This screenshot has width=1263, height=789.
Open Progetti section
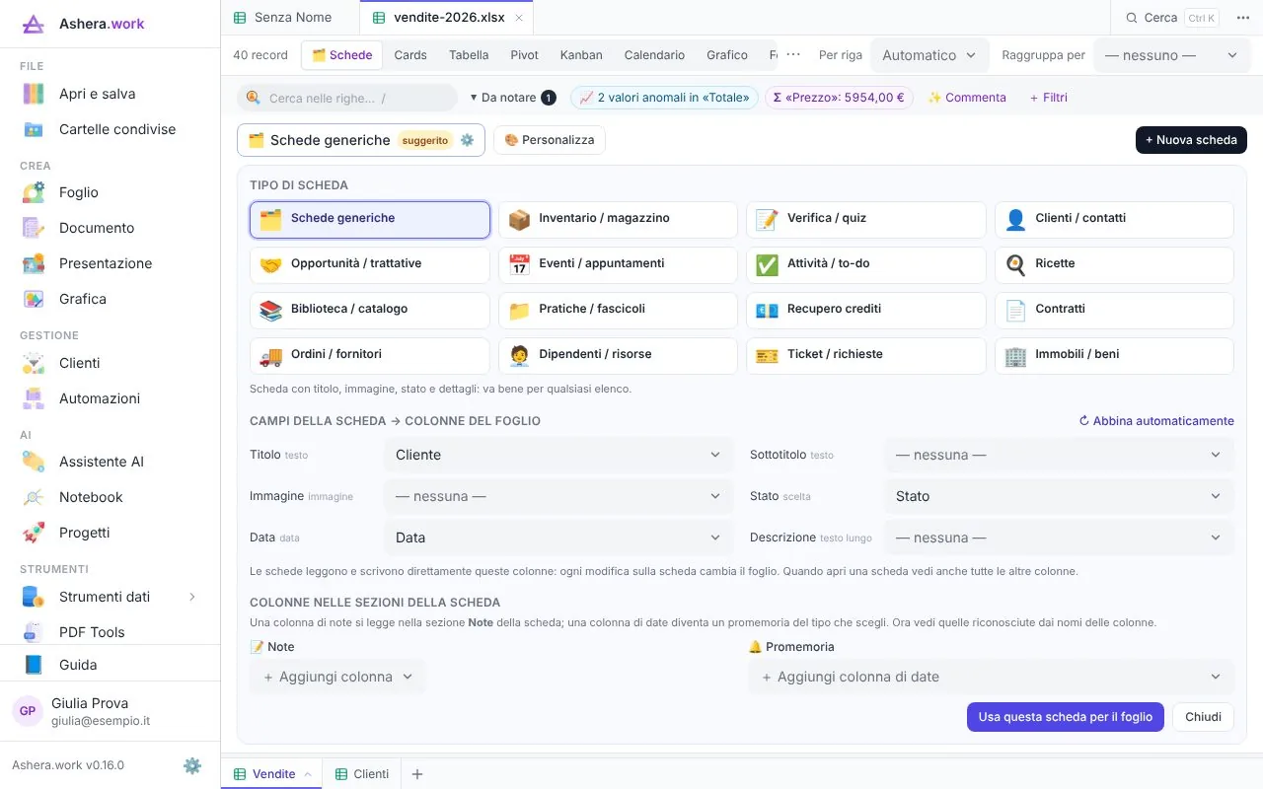[110, 533]
